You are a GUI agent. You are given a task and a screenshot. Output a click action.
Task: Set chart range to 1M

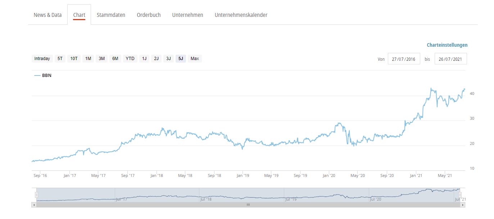[x=88, y=59]
